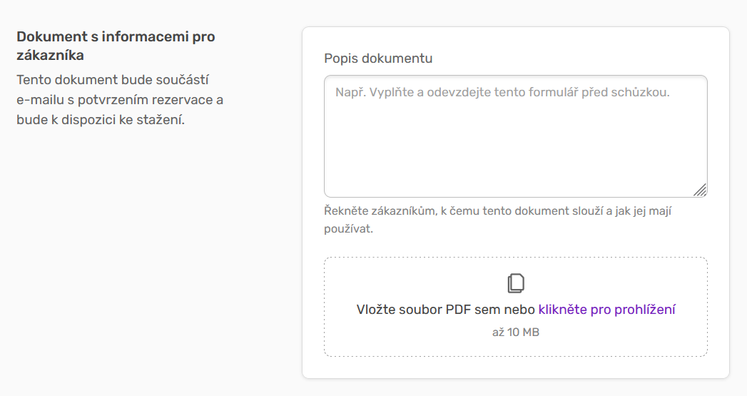Click the textarea resize grip handle

(x=700, y=190)
